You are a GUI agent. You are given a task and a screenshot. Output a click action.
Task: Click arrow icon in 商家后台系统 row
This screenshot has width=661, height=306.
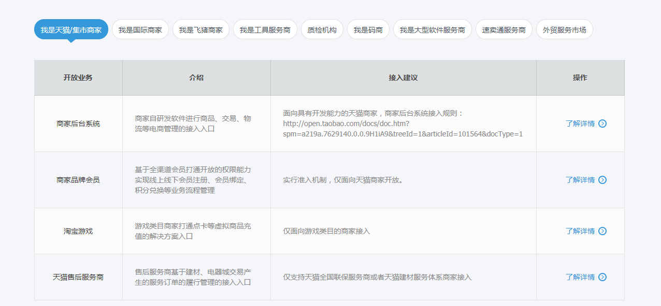coord(602,124)
